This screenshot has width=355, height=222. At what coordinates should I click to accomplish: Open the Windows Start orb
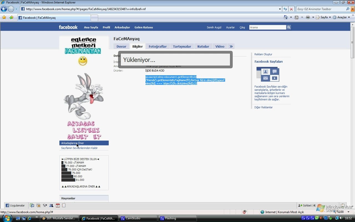point(7,218)
